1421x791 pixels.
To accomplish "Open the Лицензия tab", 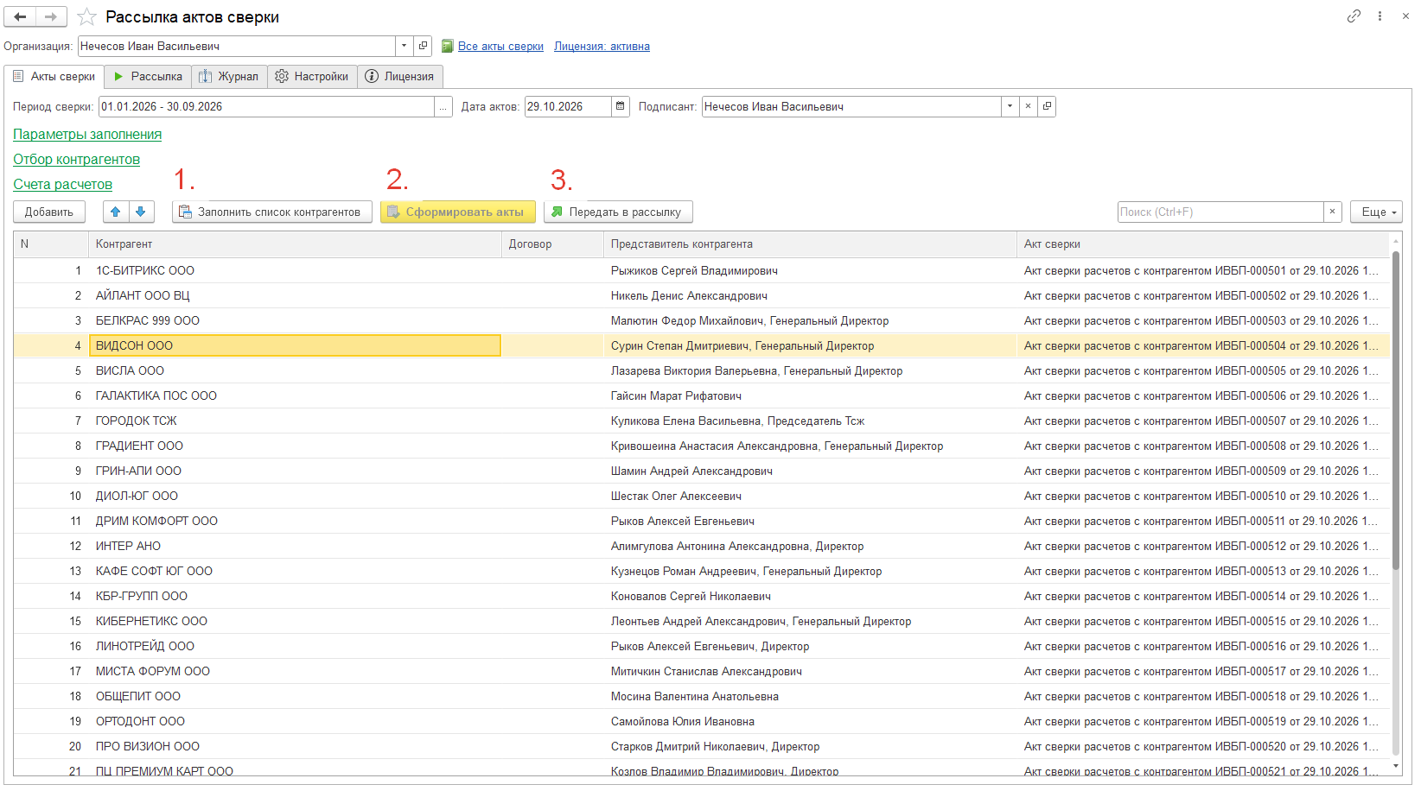I will tap(399, 76).
